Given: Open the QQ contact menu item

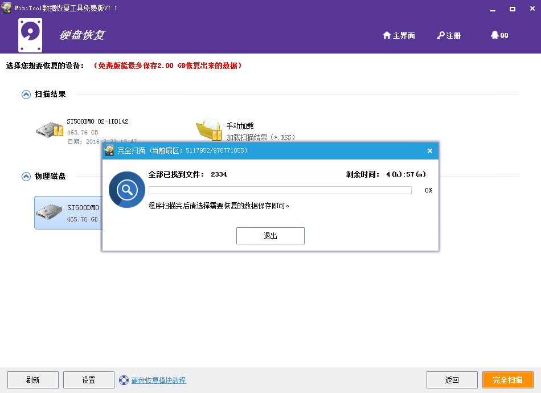Looking at the screenshot, I should (499, 35).
